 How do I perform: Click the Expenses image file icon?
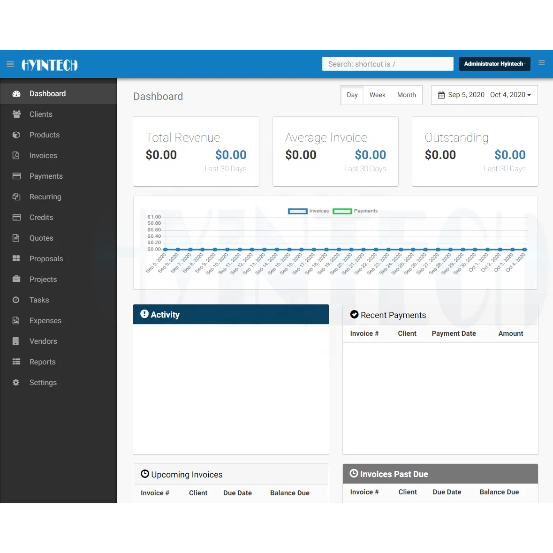[16, 320]
